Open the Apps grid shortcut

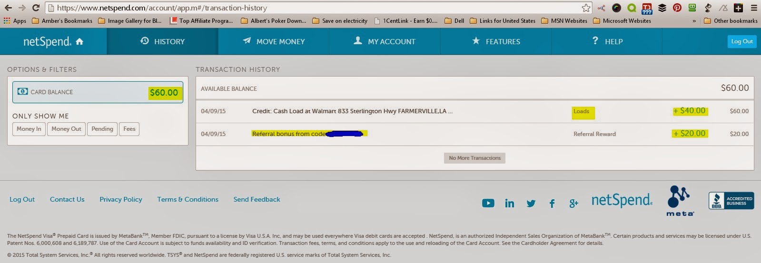[15, 20]
